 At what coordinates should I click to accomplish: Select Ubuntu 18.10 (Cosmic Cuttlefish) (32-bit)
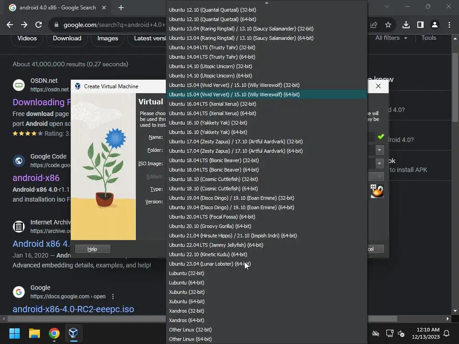266,179
